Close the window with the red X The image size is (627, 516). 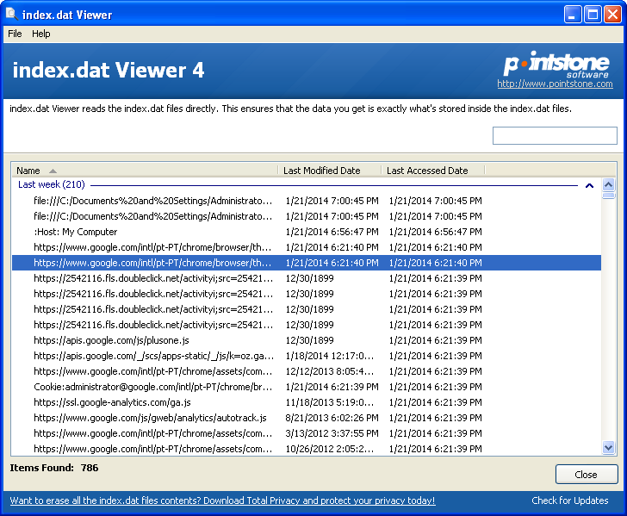coord(612,15)
